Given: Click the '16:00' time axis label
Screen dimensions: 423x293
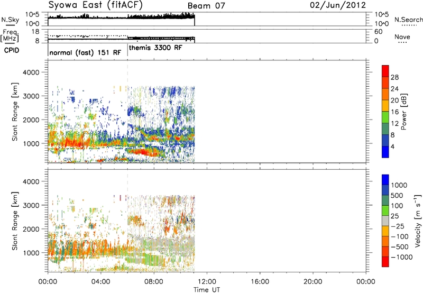Looking at the screenshot, I should tap(260, 282).
